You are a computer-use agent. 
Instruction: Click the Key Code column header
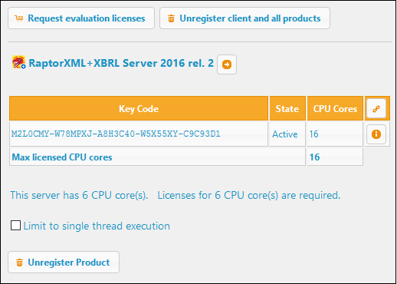(139, 108)
